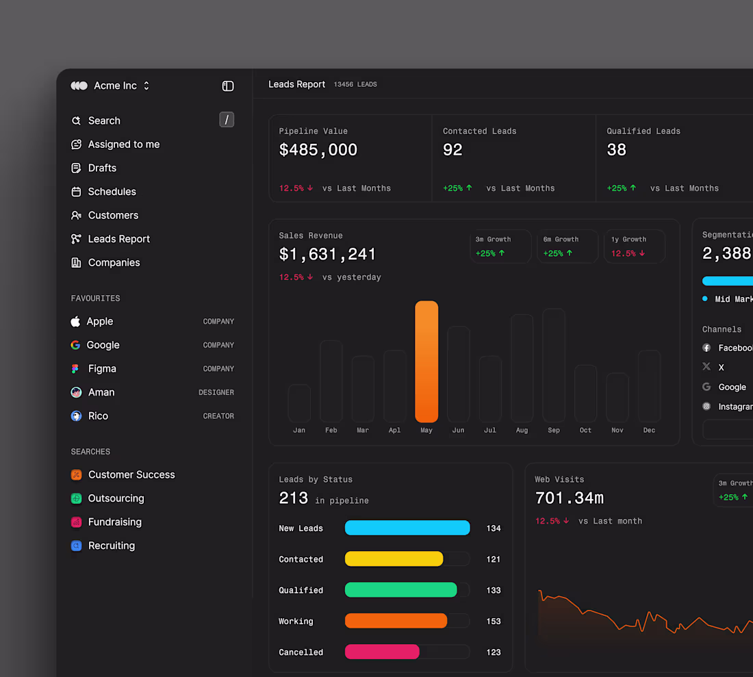
Task: Open Leads Report from the sidebar
Action: 118,239
